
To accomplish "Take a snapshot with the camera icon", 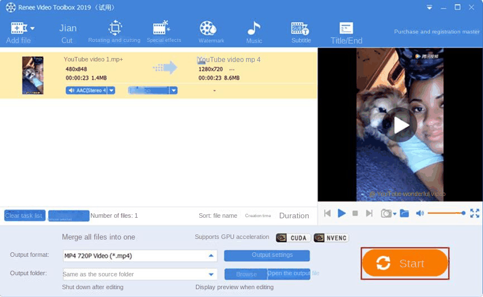I will point(386,213).
